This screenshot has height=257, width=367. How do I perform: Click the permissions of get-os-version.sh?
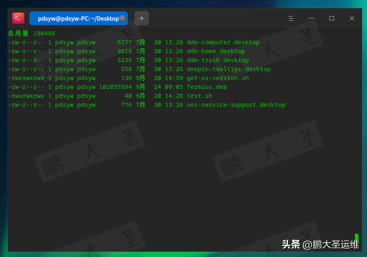26,78
